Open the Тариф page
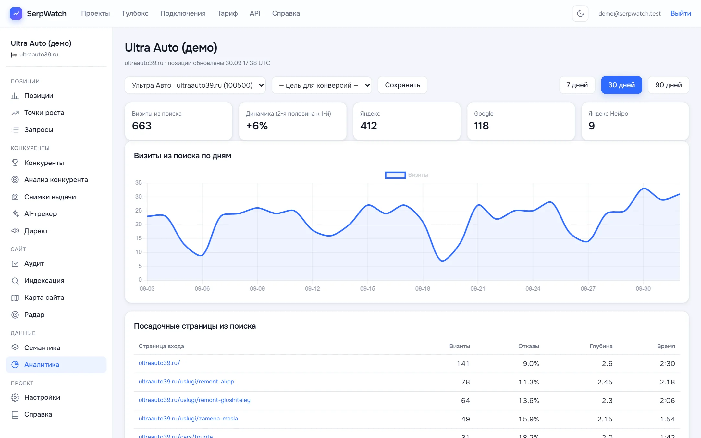Viewport: 701px width, 438px height. [x=228, y=13]
